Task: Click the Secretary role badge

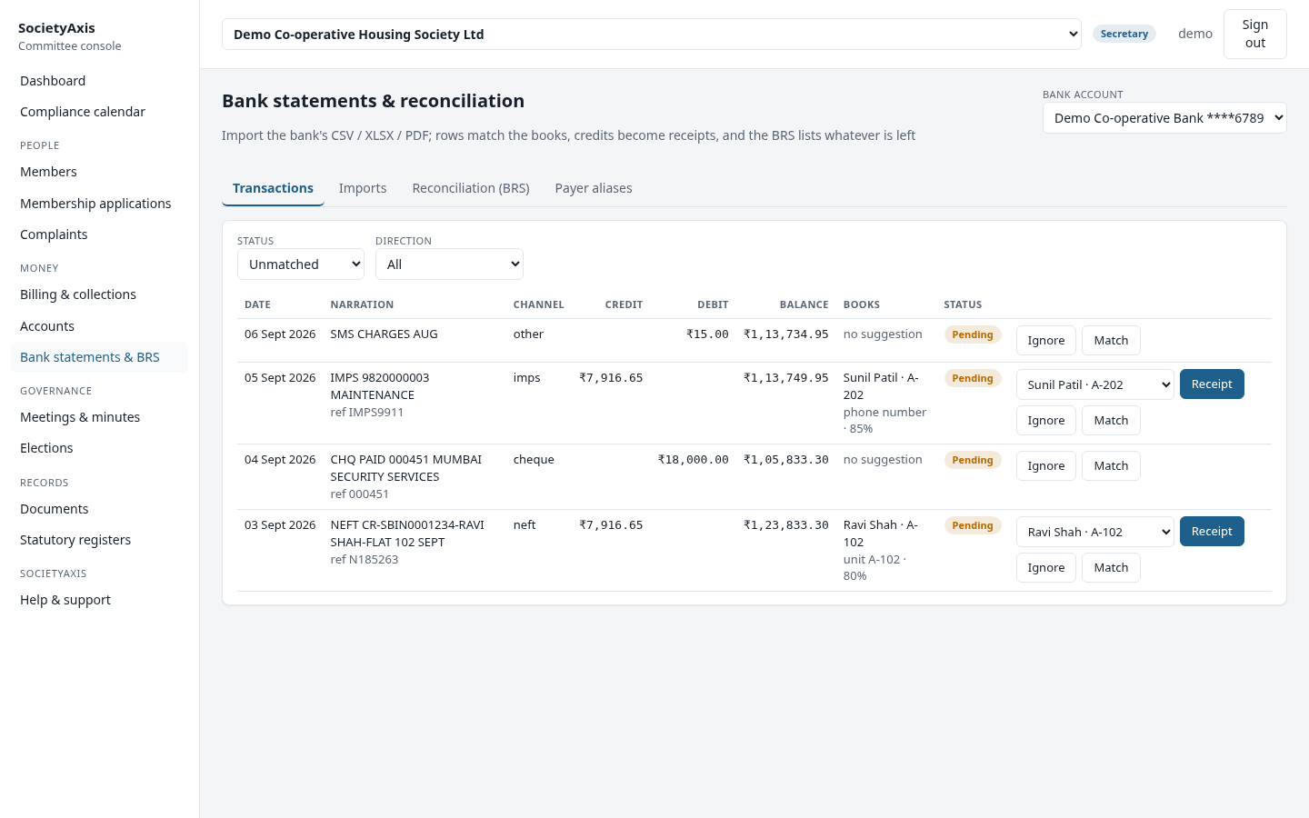Action: [1124, 34]
